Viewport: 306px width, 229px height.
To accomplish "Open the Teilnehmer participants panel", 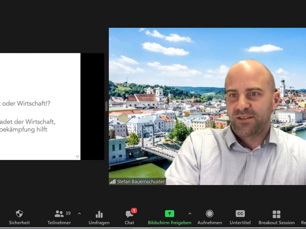I will (x=59, y=217).
